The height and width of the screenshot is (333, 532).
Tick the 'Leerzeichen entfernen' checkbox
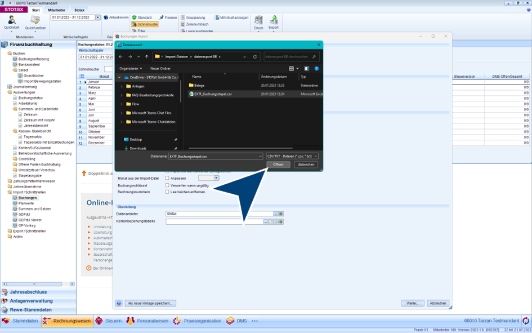point(167,192)
